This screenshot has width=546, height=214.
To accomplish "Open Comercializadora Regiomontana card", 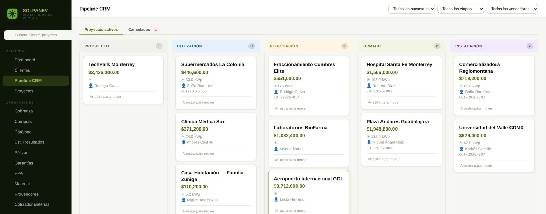I will click(494, 86).
